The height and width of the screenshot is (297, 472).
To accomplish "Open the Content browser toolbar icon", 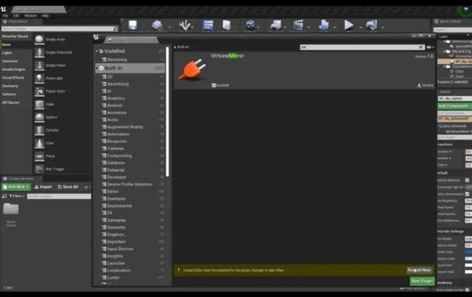I will pos(208,26).
